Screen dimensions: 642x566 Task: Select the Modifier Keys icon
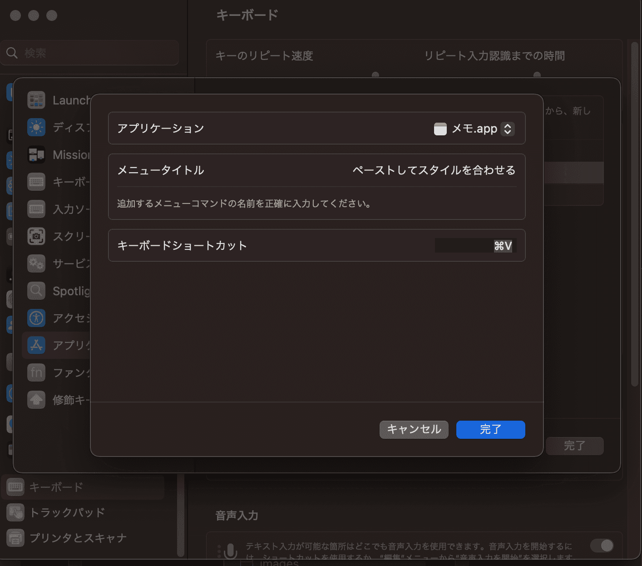click(36, 400)
